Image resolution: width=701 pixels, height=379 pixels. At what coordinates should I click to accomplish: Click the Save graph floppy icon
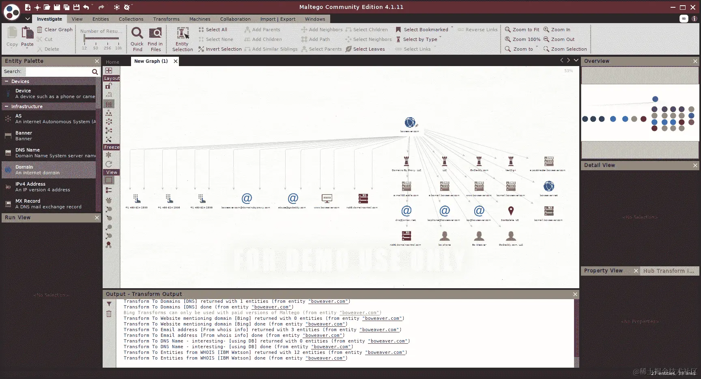(x=57, y=7)
